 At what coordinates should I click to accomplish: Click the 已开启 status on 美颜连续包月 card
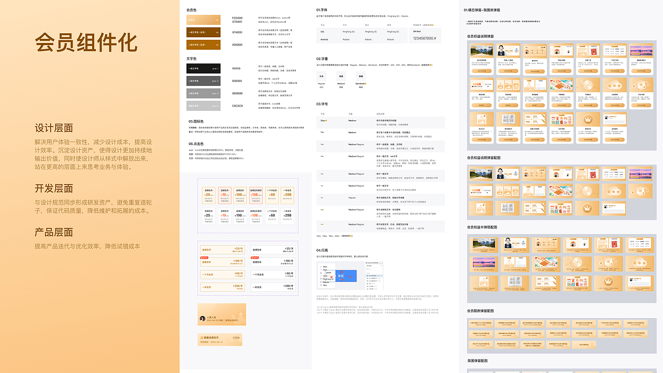point(236,338)
